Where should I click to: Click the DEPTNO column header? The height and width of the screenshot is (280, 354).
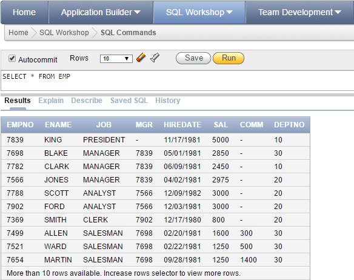coord(289,125)
